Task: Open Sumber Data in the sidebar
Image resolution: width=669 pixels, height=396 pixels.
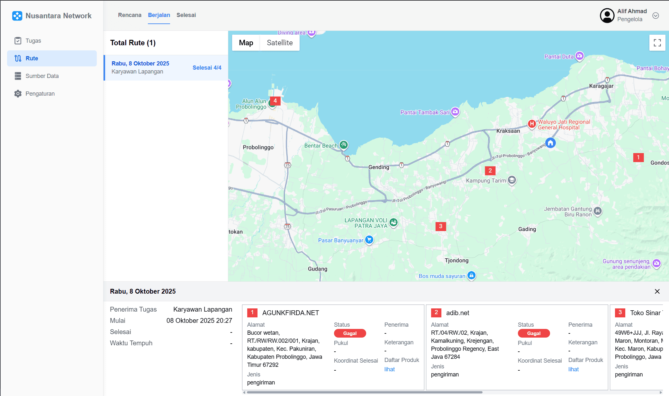Action: [x=52, y=76]
